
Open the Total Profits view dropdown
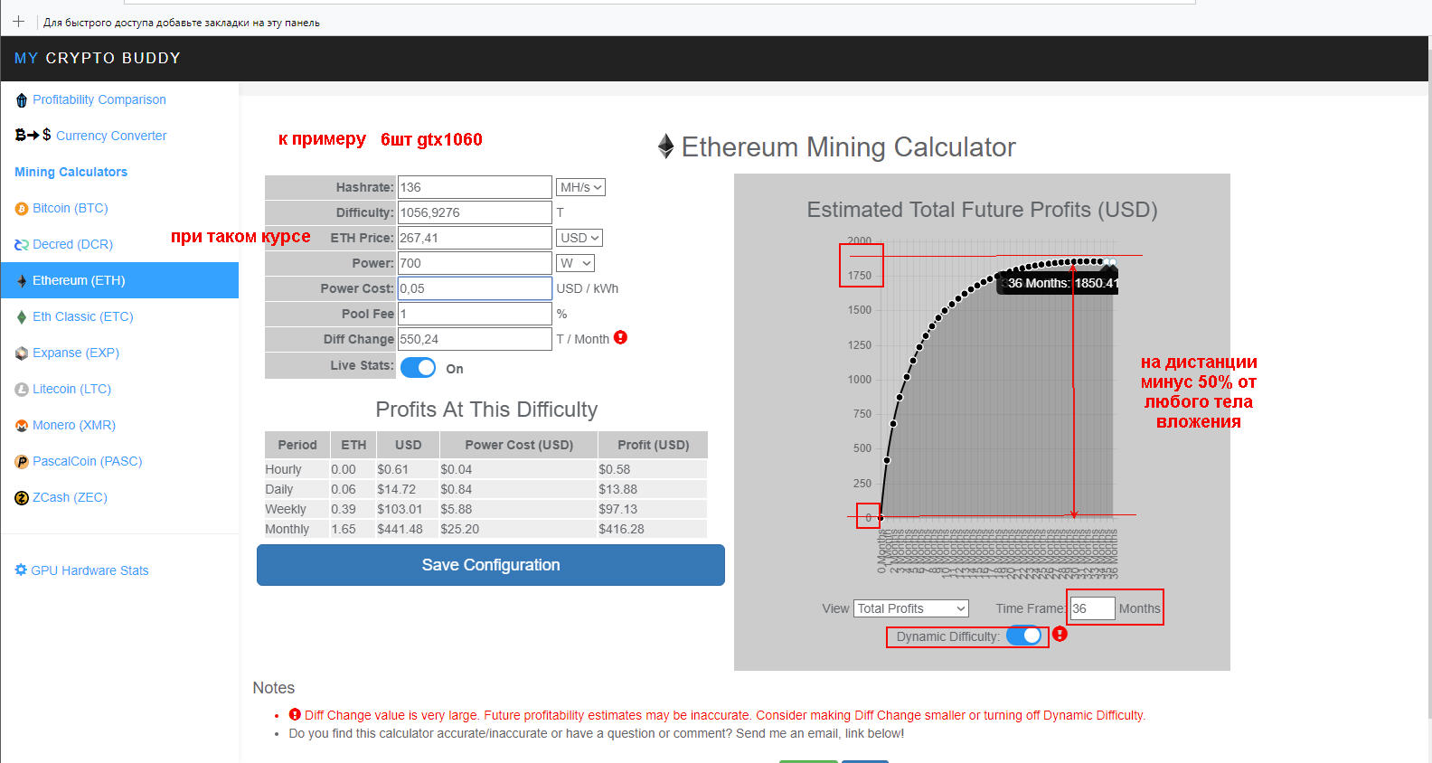coord(911,608)
